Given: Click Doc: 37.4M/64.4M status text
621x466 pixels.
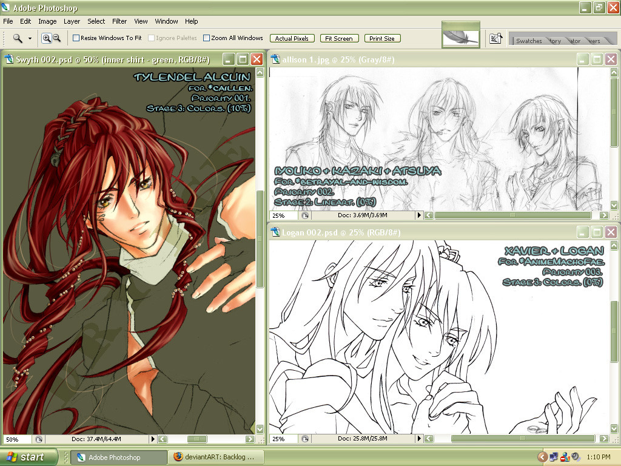Looking at the screenshot, I should coord(96,439).
